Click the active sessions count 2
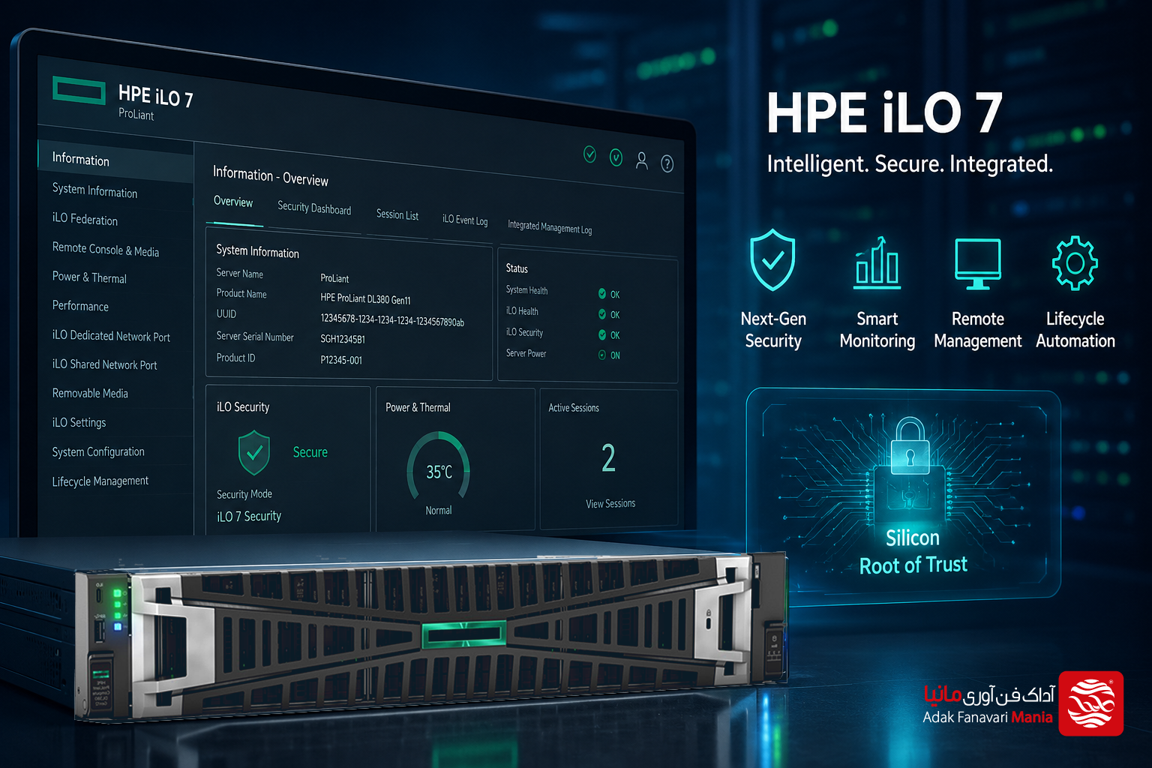Image resolution: width=1152 pixels, height=768 pixels. point(608,457)
